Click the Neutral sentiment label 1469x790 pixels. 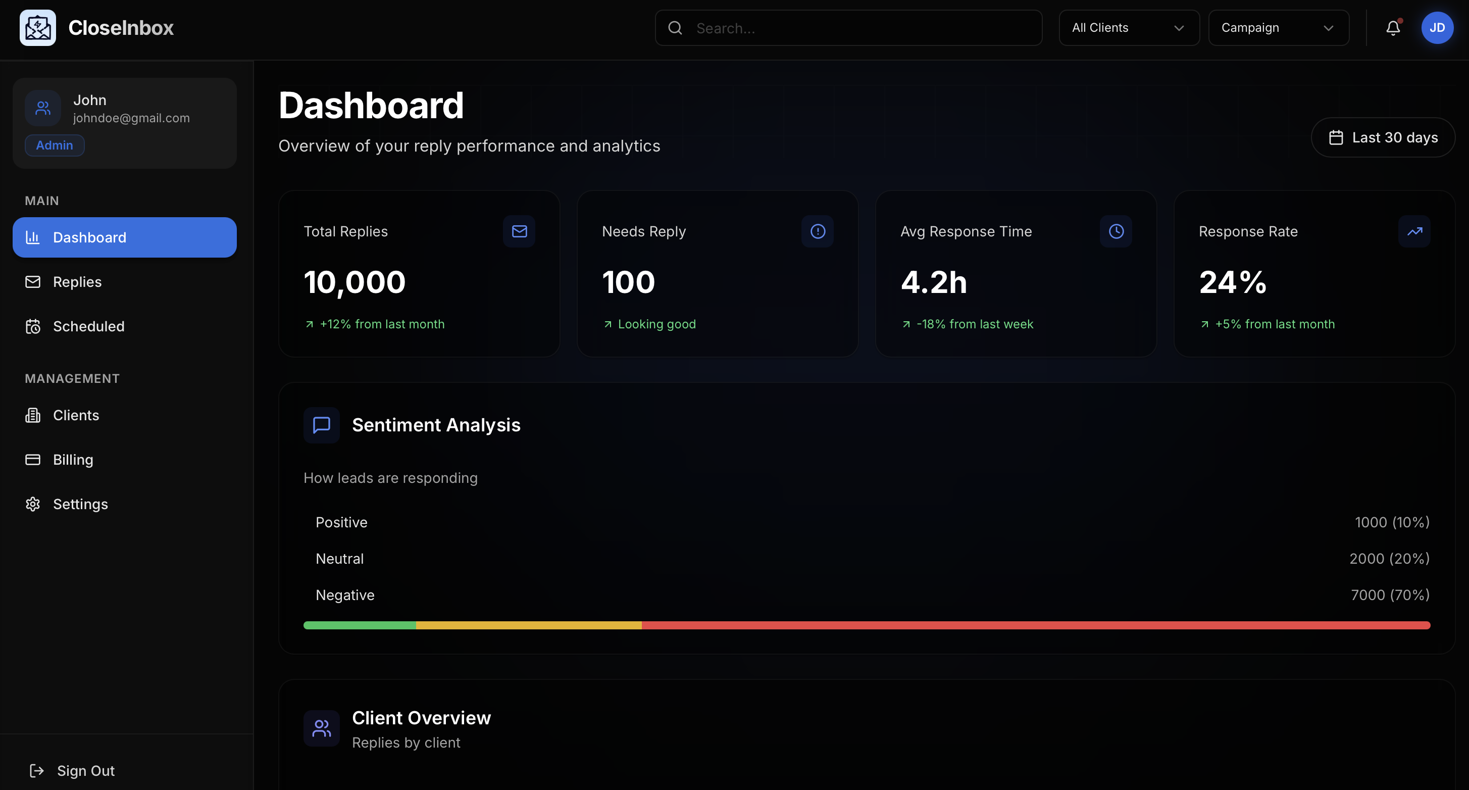click(339, 559)
